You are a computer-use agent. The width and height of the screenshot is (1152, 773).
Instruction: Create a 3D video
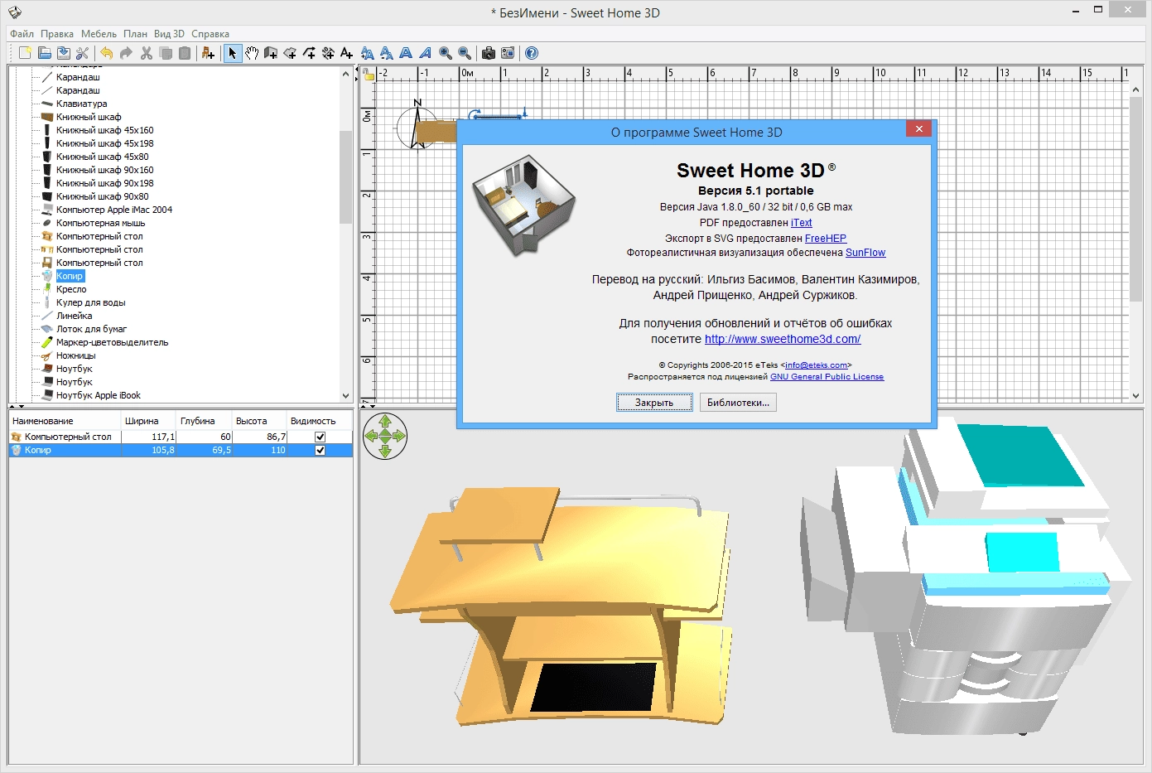[508, 53]
